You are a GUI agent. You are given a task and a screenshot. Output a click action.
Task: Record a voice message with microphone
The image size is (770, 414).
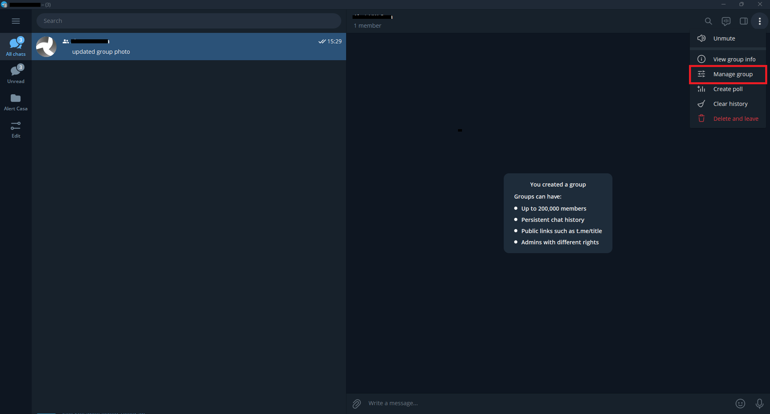759,404
